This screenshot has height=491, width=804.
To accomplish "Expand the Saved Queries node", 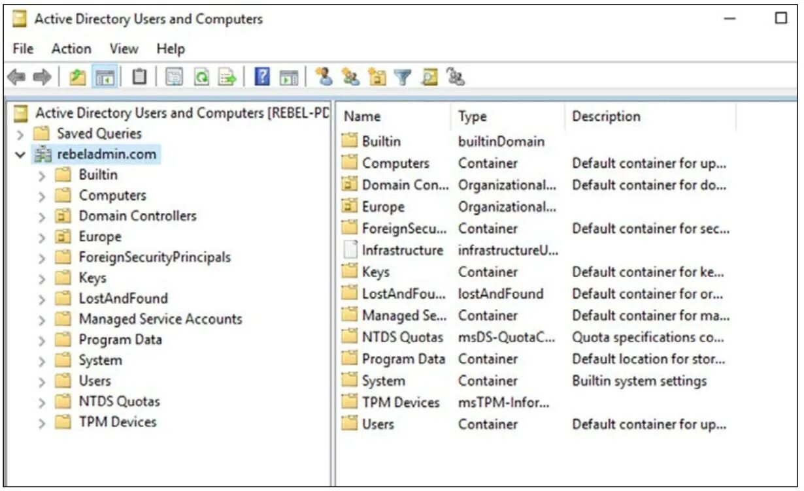I will pos(20,135).
